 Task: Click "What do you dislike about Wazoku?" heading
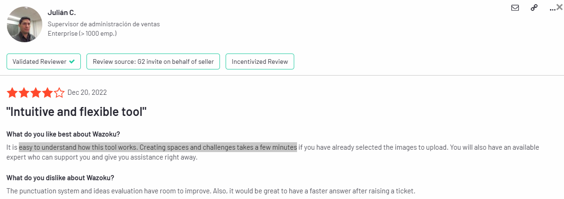coord(61,178)
